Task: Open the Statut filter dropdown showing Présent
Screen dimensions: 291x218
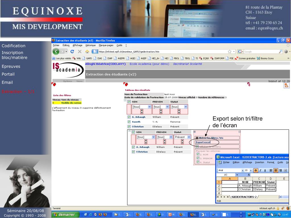Action: coord(189,137)
